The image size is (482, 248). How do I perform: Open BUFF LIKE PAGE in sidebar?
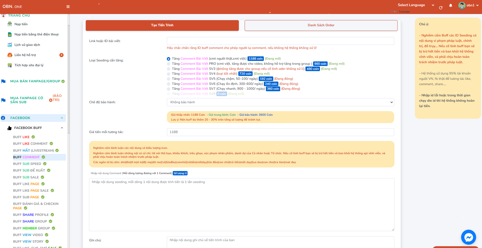tap(26, 184)
